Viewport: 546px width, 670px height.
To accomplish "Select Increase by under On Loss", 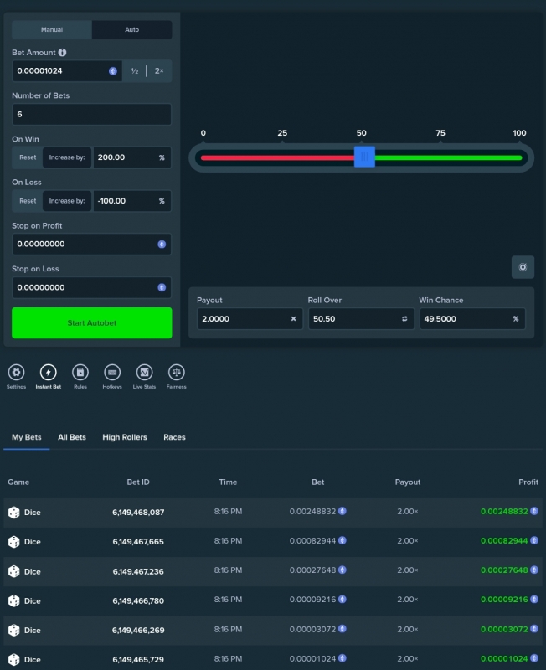I will point(67,201).
